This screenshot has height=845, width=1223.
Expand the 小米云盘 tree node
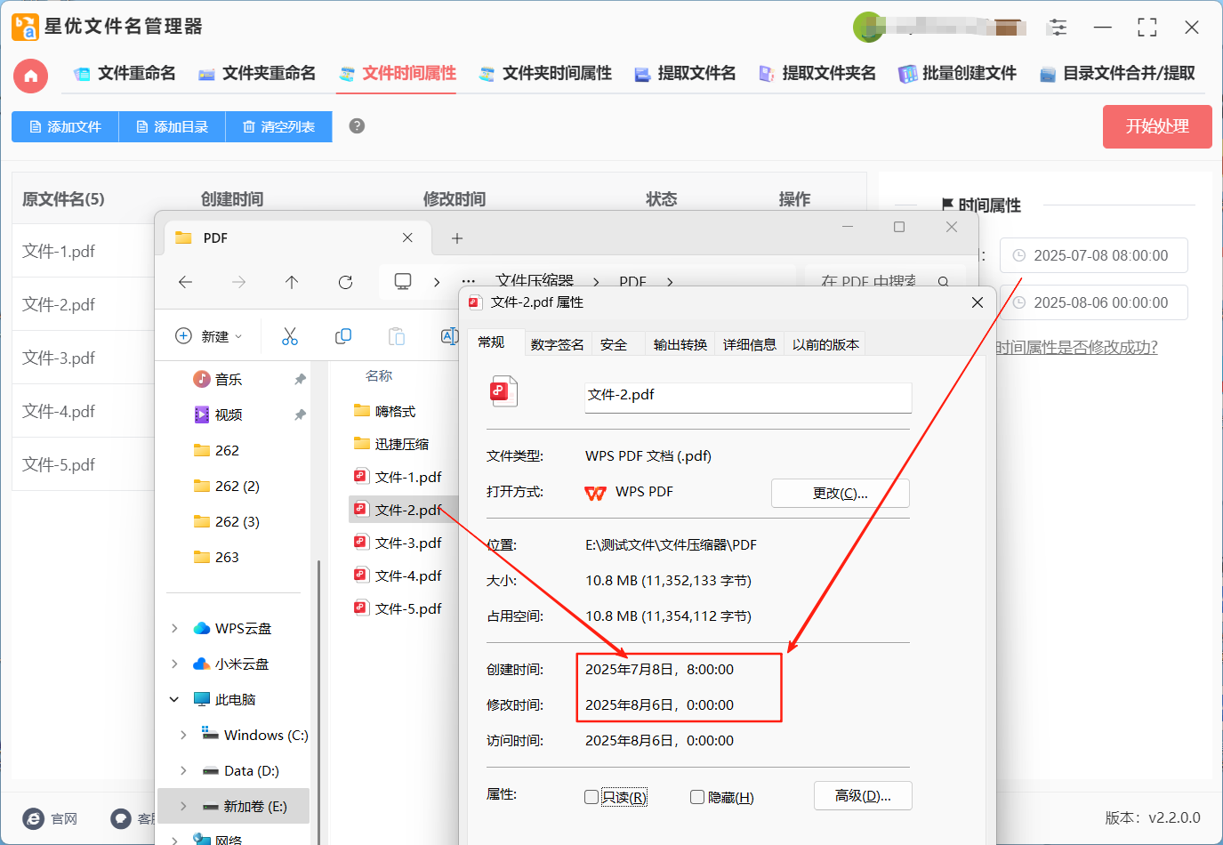click(x=174, y=664)
